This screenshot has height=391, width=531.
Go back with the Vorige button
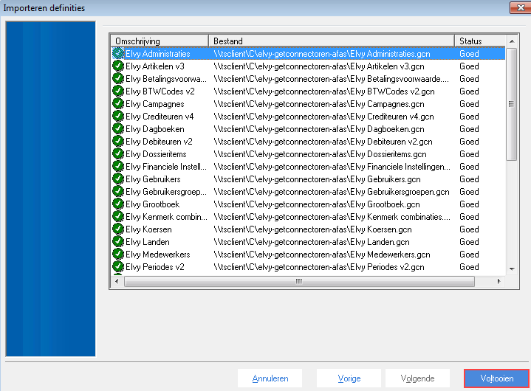pos(349,378)
